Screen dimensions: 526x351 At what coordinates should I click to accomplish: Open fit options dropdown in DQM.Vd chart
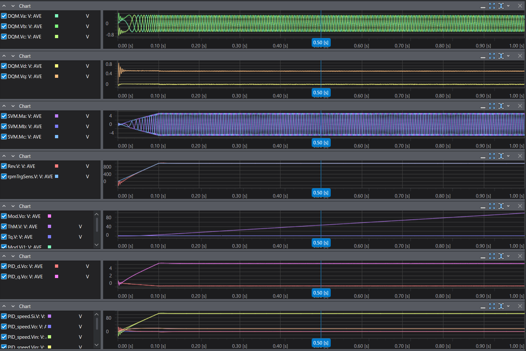click(508, 56)
